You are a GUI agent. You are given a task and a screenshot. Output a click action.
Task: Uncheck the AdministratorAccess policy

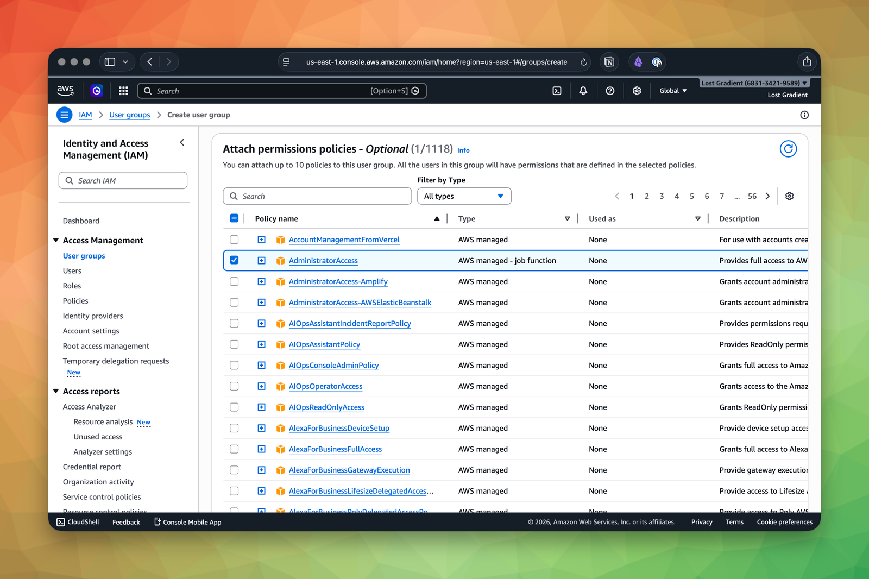pos(234,260)
